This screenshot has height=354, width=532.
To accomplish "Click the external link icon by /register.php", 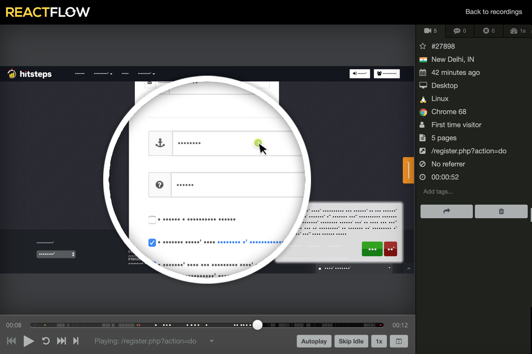I will coord(422,151).
